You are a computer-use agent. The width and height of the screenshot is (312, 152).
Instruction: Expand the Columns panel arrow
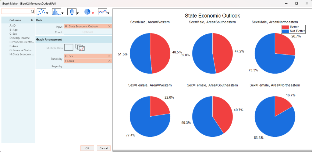pyautogui.click(x=32, y=20)
